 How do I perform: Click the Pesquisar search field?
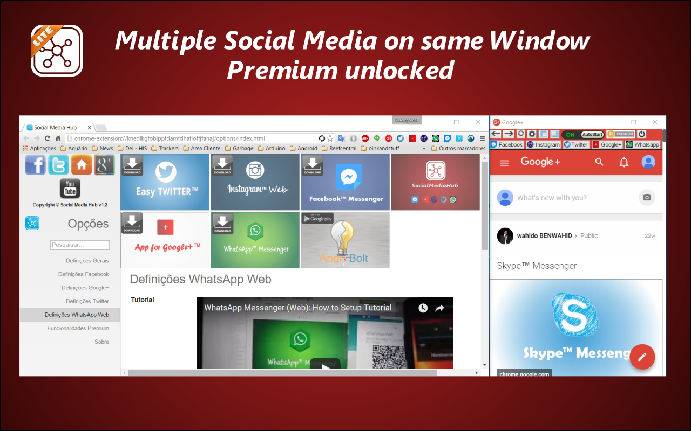(x=80, y=245)
